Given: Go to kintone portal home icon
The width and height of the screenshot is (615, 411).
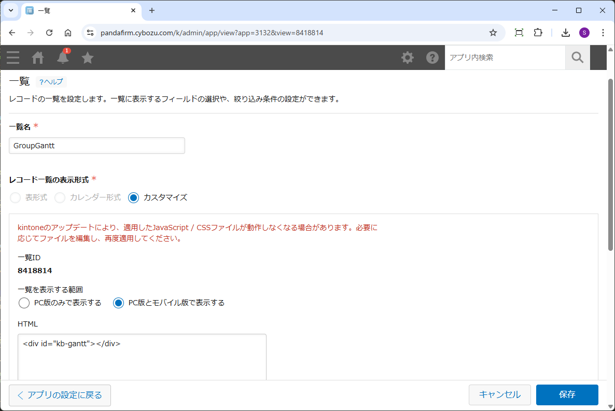Looking at the screenshot, I should [38, 58].
